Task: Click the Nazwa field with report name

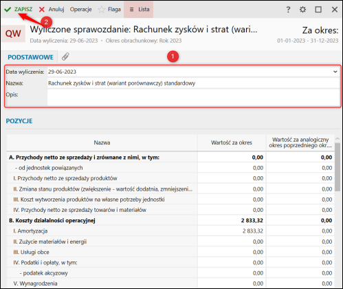Action: (x=193, y=83)
